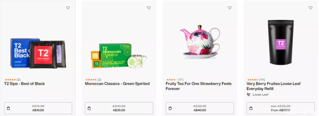Click shopping bag icon for Moroccan Classics

pyautogui.click(x=89, y=108)
